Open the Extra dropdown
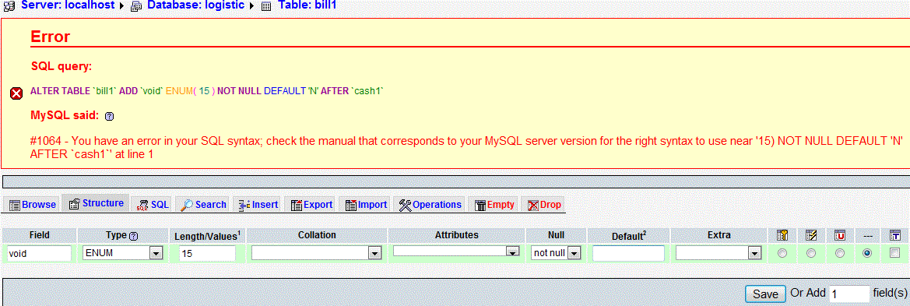This screenshot has height=306, width=910. [x=719, y=253]
